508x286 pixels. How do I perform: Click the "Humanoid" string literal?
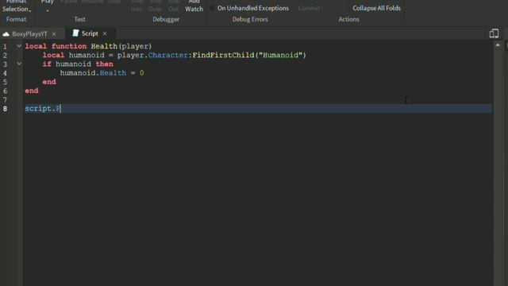(x=280, y=55)
